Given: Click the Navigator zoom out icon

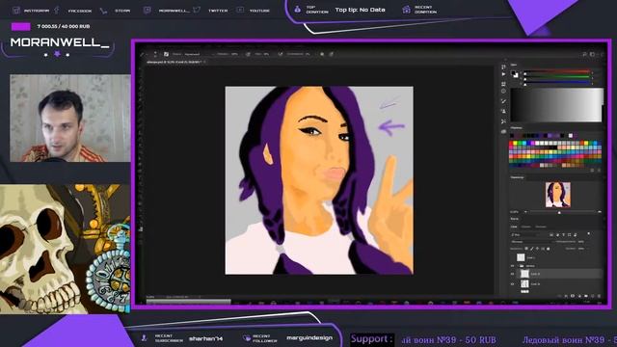Looking at the screenshot, I should pyautogui.click(x=525, y=212).
